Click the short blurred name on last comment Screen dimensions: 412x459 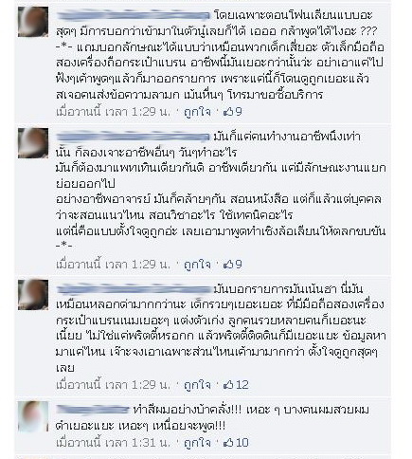click(93, 410)
